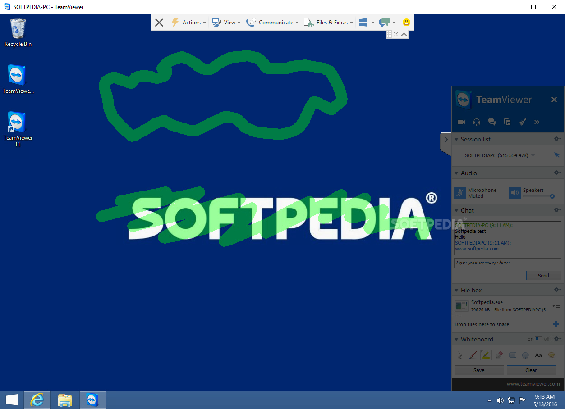Open the system tray volume icon
The width and height of the screenshot is (565, 409).
coord(501,400)
